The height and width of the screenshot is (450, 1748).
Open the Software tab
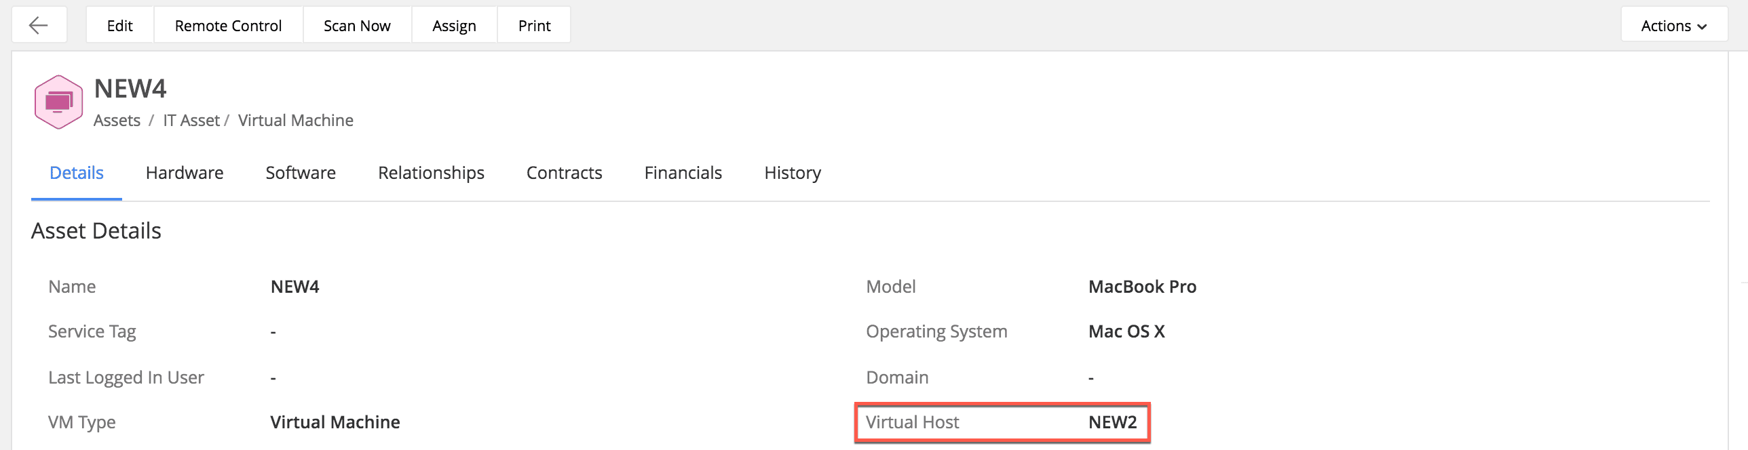[301, 173]
